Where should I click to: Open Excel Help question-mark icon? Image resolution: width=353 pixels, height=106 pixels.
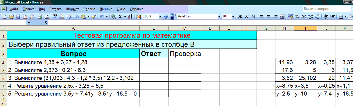pyautogui.click(x=166, y=17)
